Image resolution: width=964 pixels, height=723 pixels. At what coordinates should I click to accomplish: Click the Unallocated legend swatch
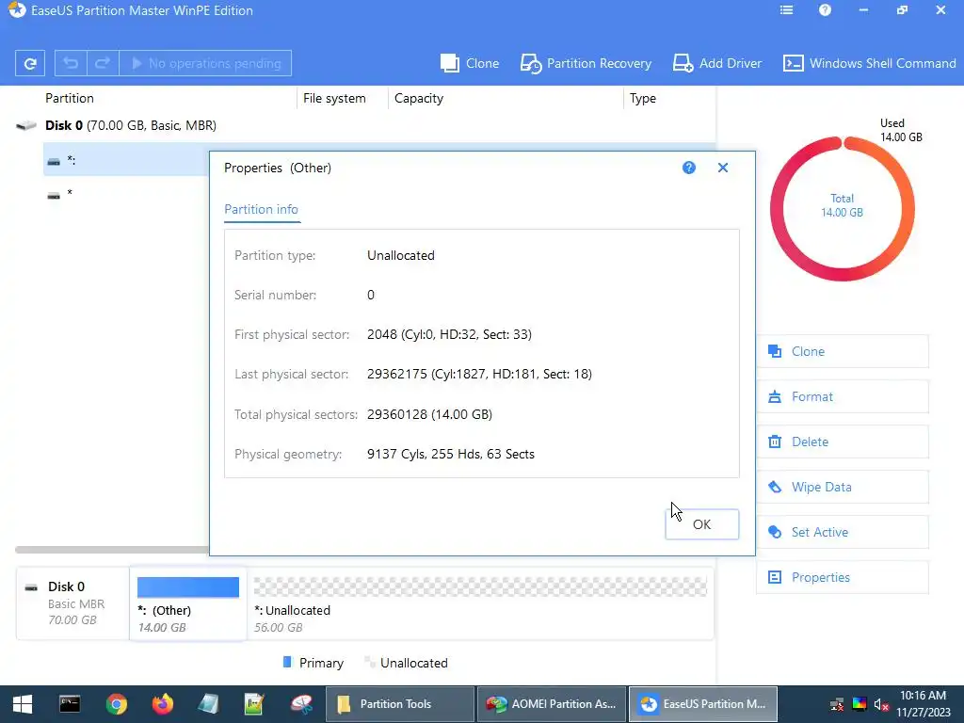tap(369, 662)
